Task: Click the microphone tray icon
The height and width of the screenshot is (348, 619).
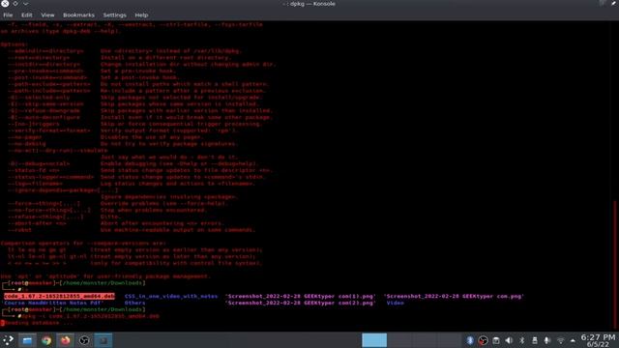Action: (547, 340)
